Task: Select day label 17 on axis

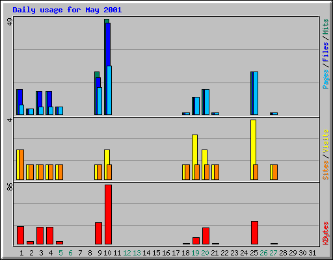Action: coord(176,253)
